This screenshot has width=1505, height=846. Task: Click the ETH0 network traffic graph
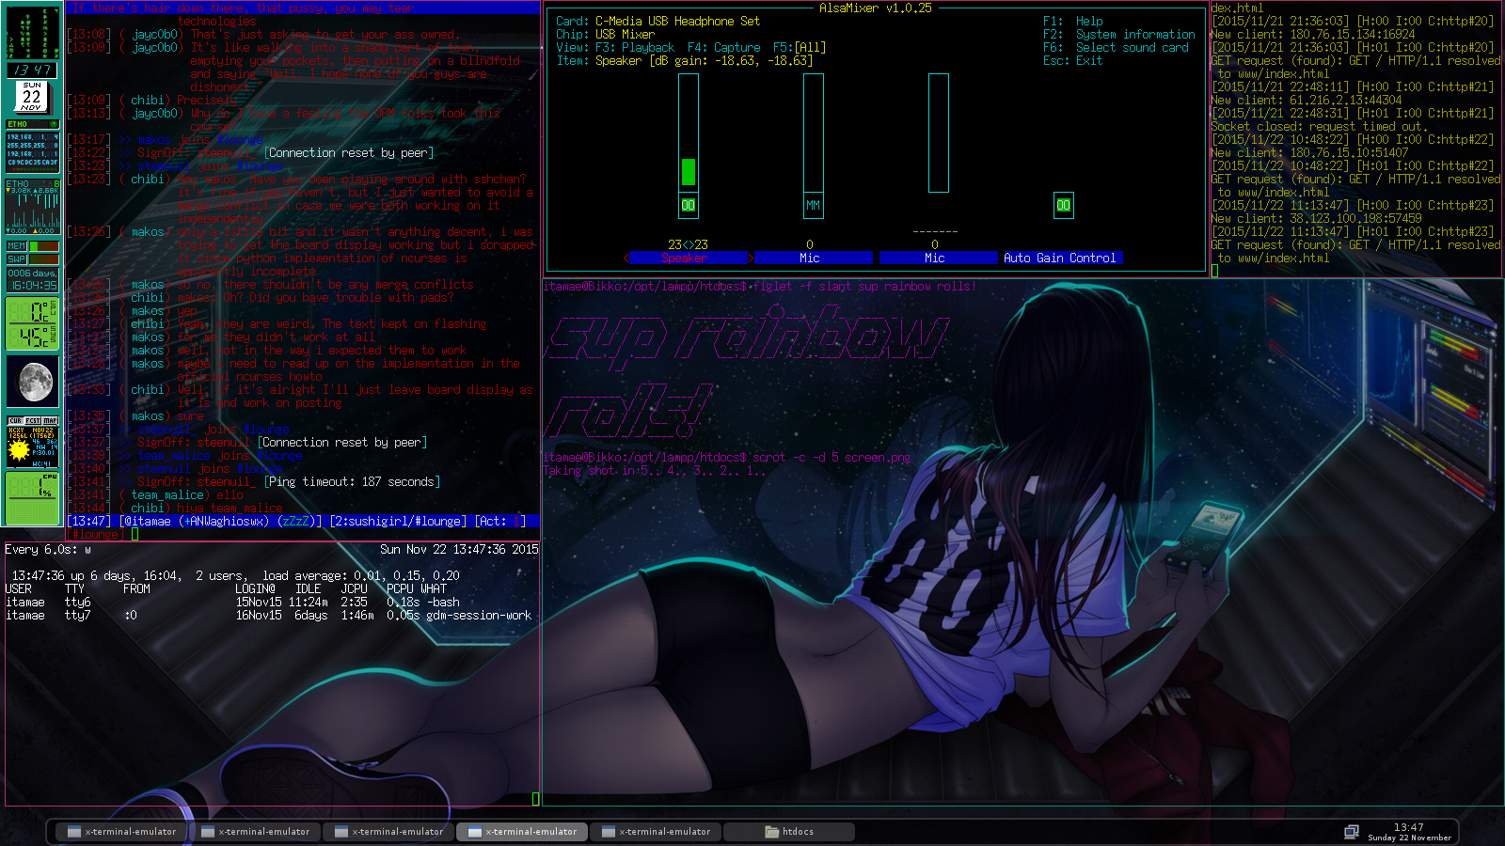click(x=32, y=207)
